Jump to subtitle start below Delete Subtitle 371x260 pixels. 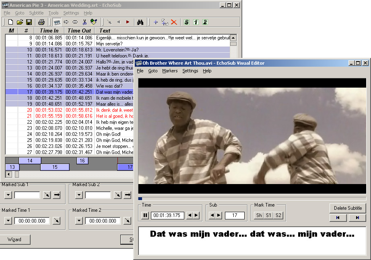[x=338, y=218]
